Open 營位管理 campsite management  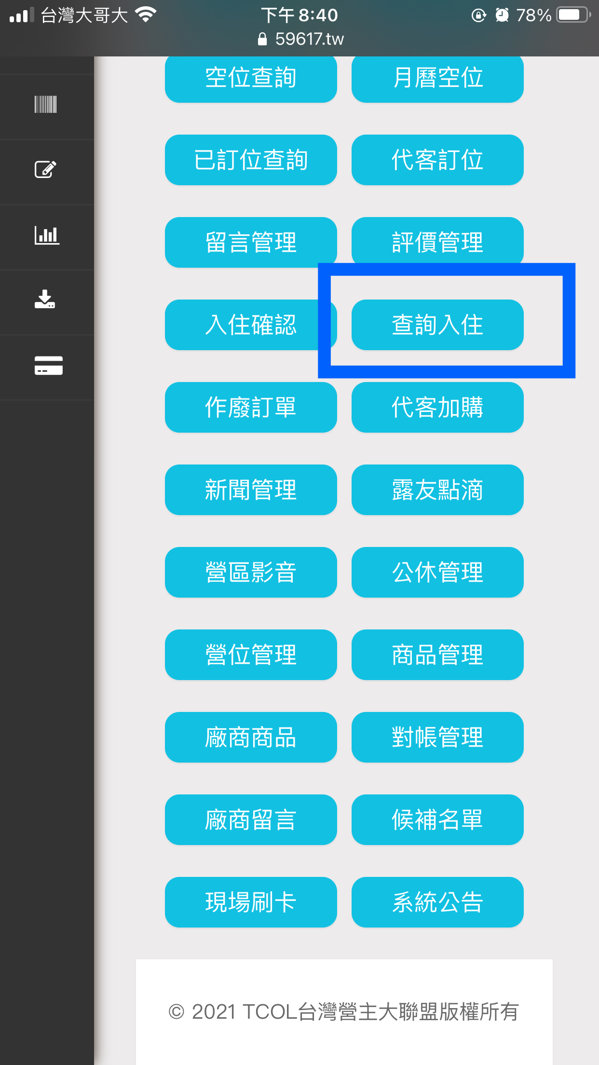point(251,655)
